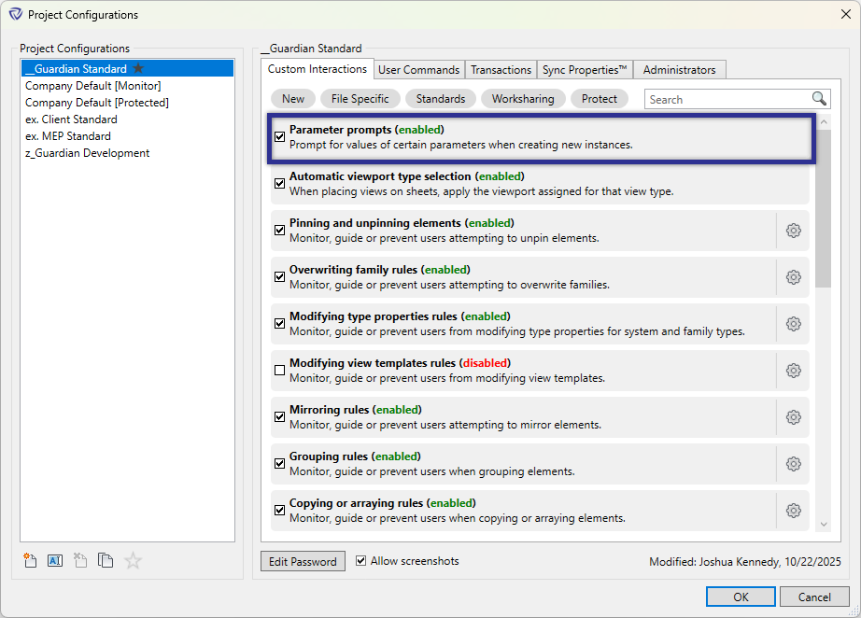
Task: Switch to the User Commands tab
Action: click(x=418, y=69)
